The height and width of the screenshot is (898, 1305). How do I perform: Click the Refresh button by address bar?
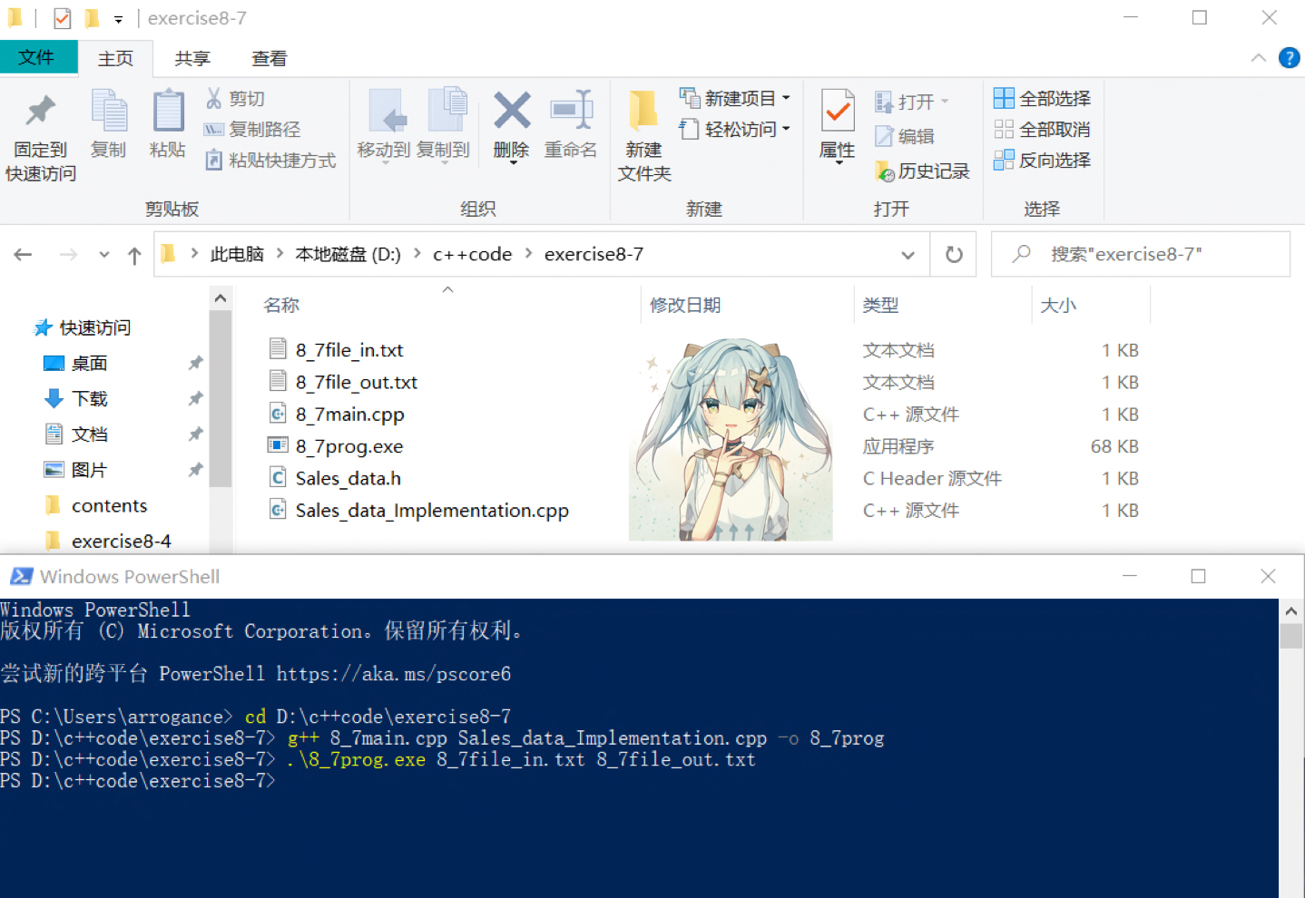tap(954, 255)
